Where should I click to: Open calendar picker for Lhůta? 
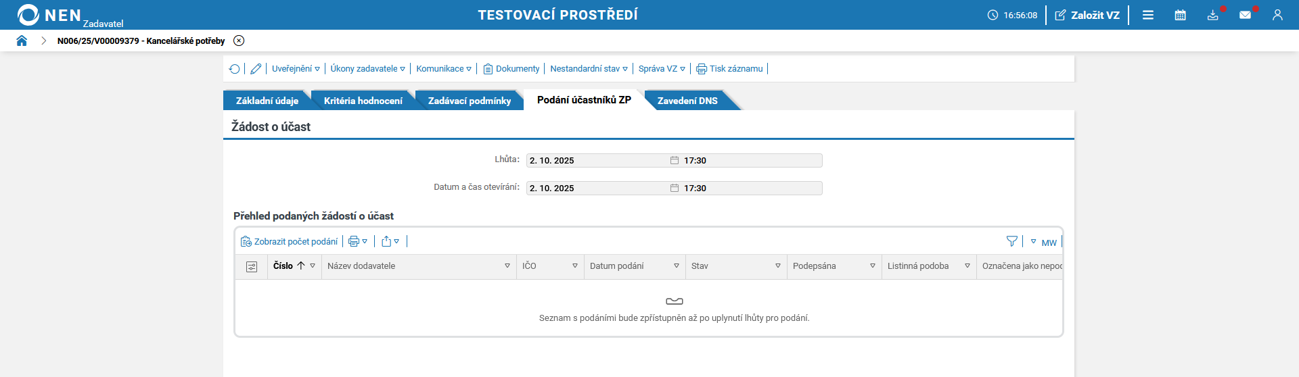675,160
